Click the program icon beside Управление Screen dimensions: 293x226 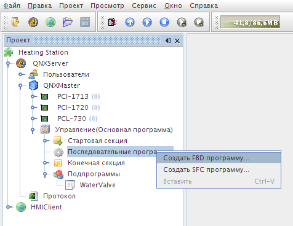(45, 130)
